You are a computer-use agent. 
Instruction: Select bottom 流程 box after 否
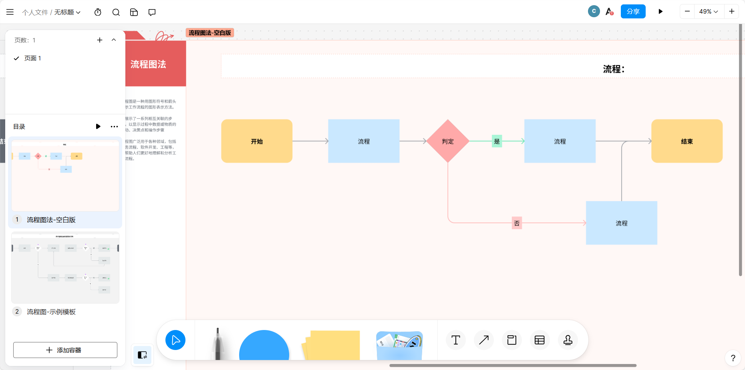[622, 223]
